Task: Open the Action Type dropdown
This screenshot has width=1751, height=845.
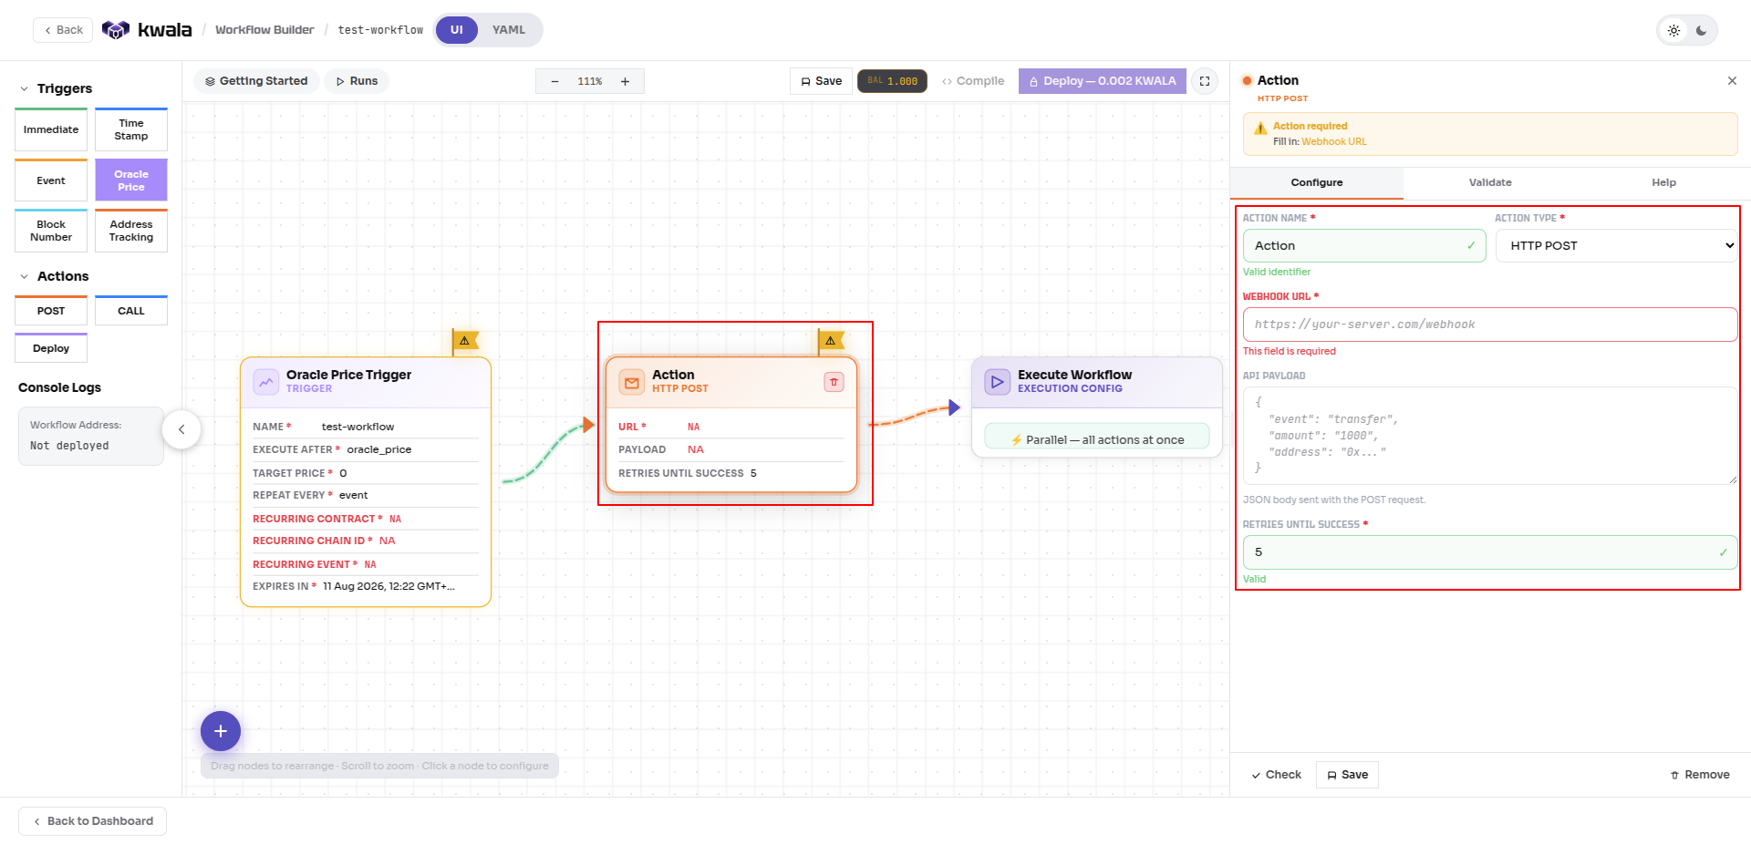Action: [x=1617, y=246]
